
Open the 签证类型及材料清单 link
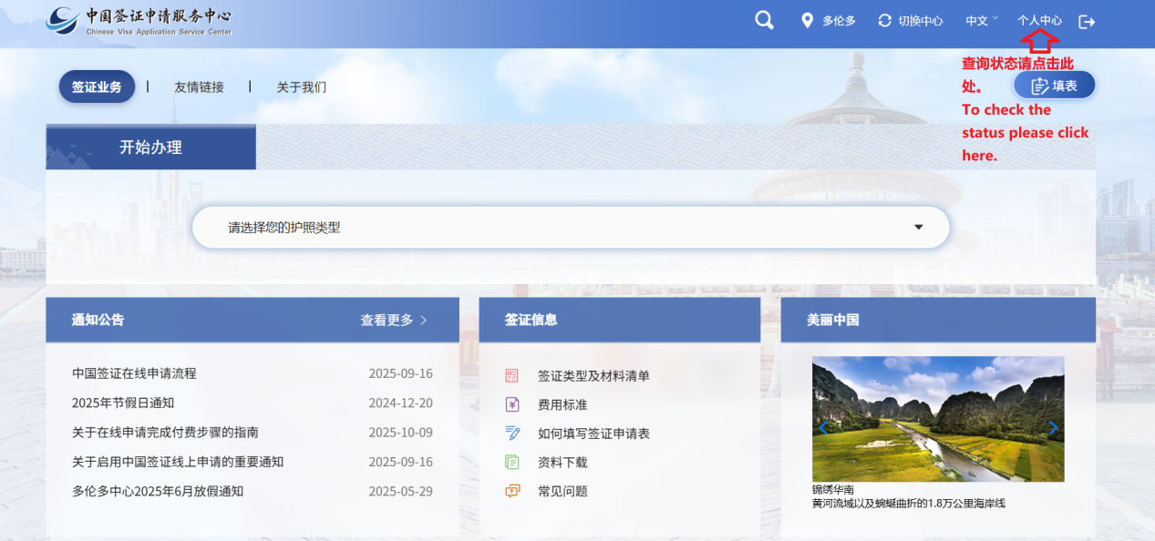point(593,375)
